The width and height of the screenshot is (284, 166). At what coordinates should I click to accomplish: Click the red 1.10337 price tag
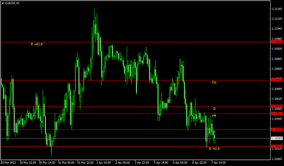pos(277,146)
